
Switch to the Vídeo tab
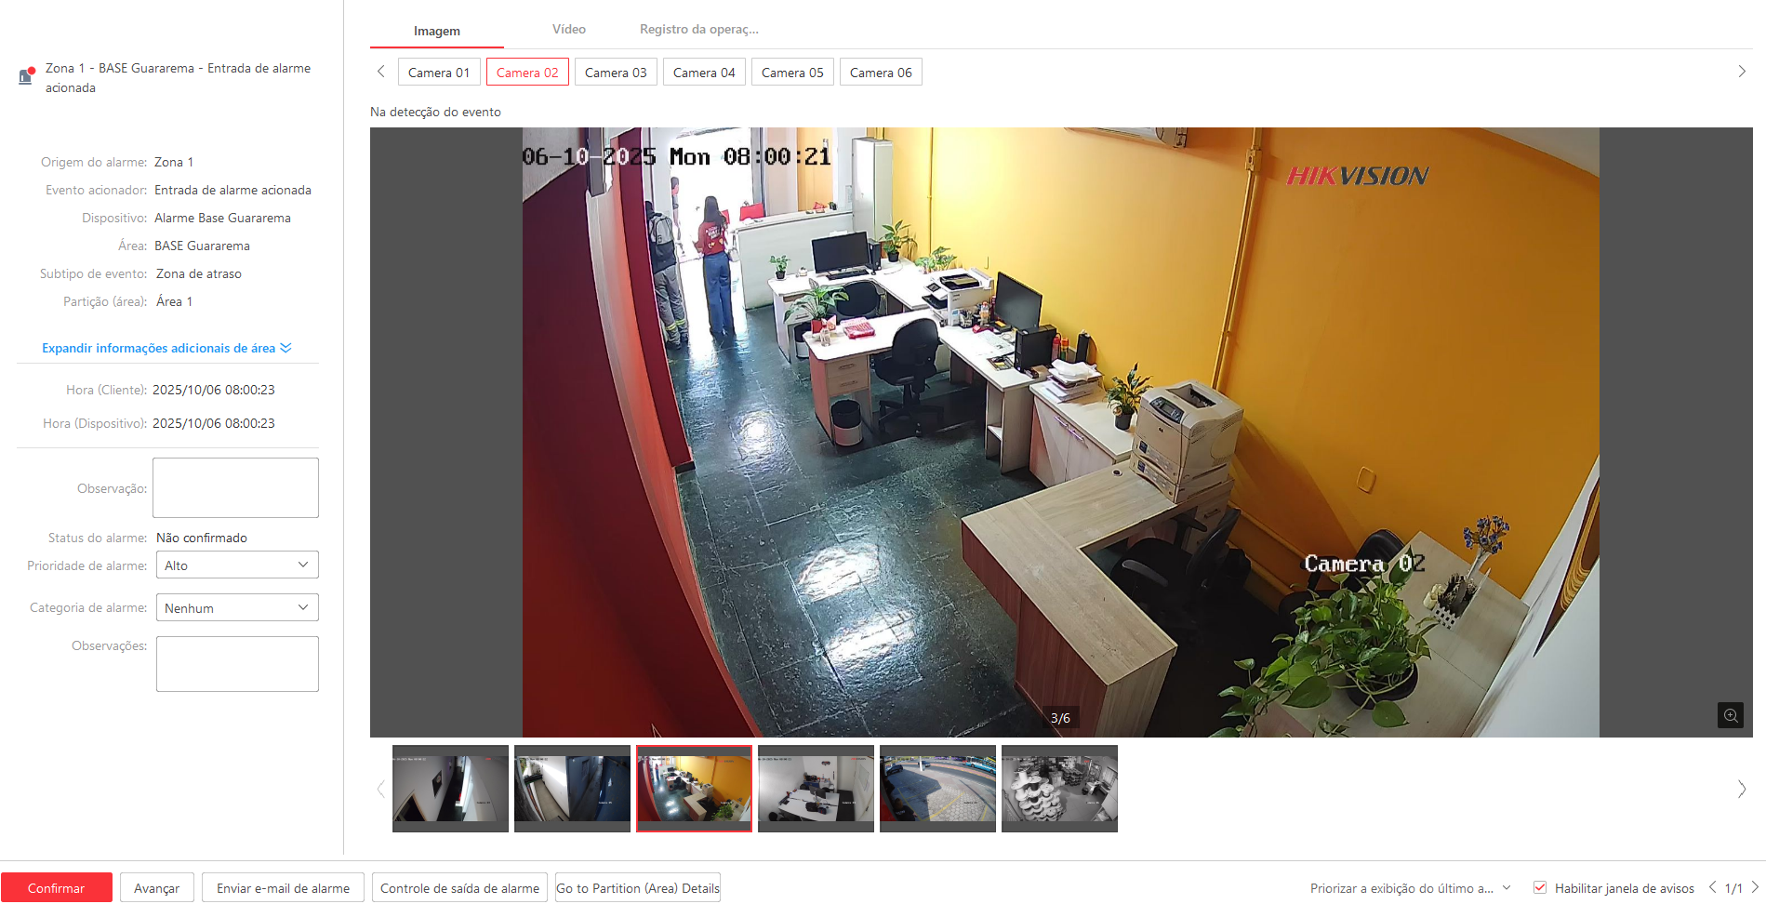point(568,30)
